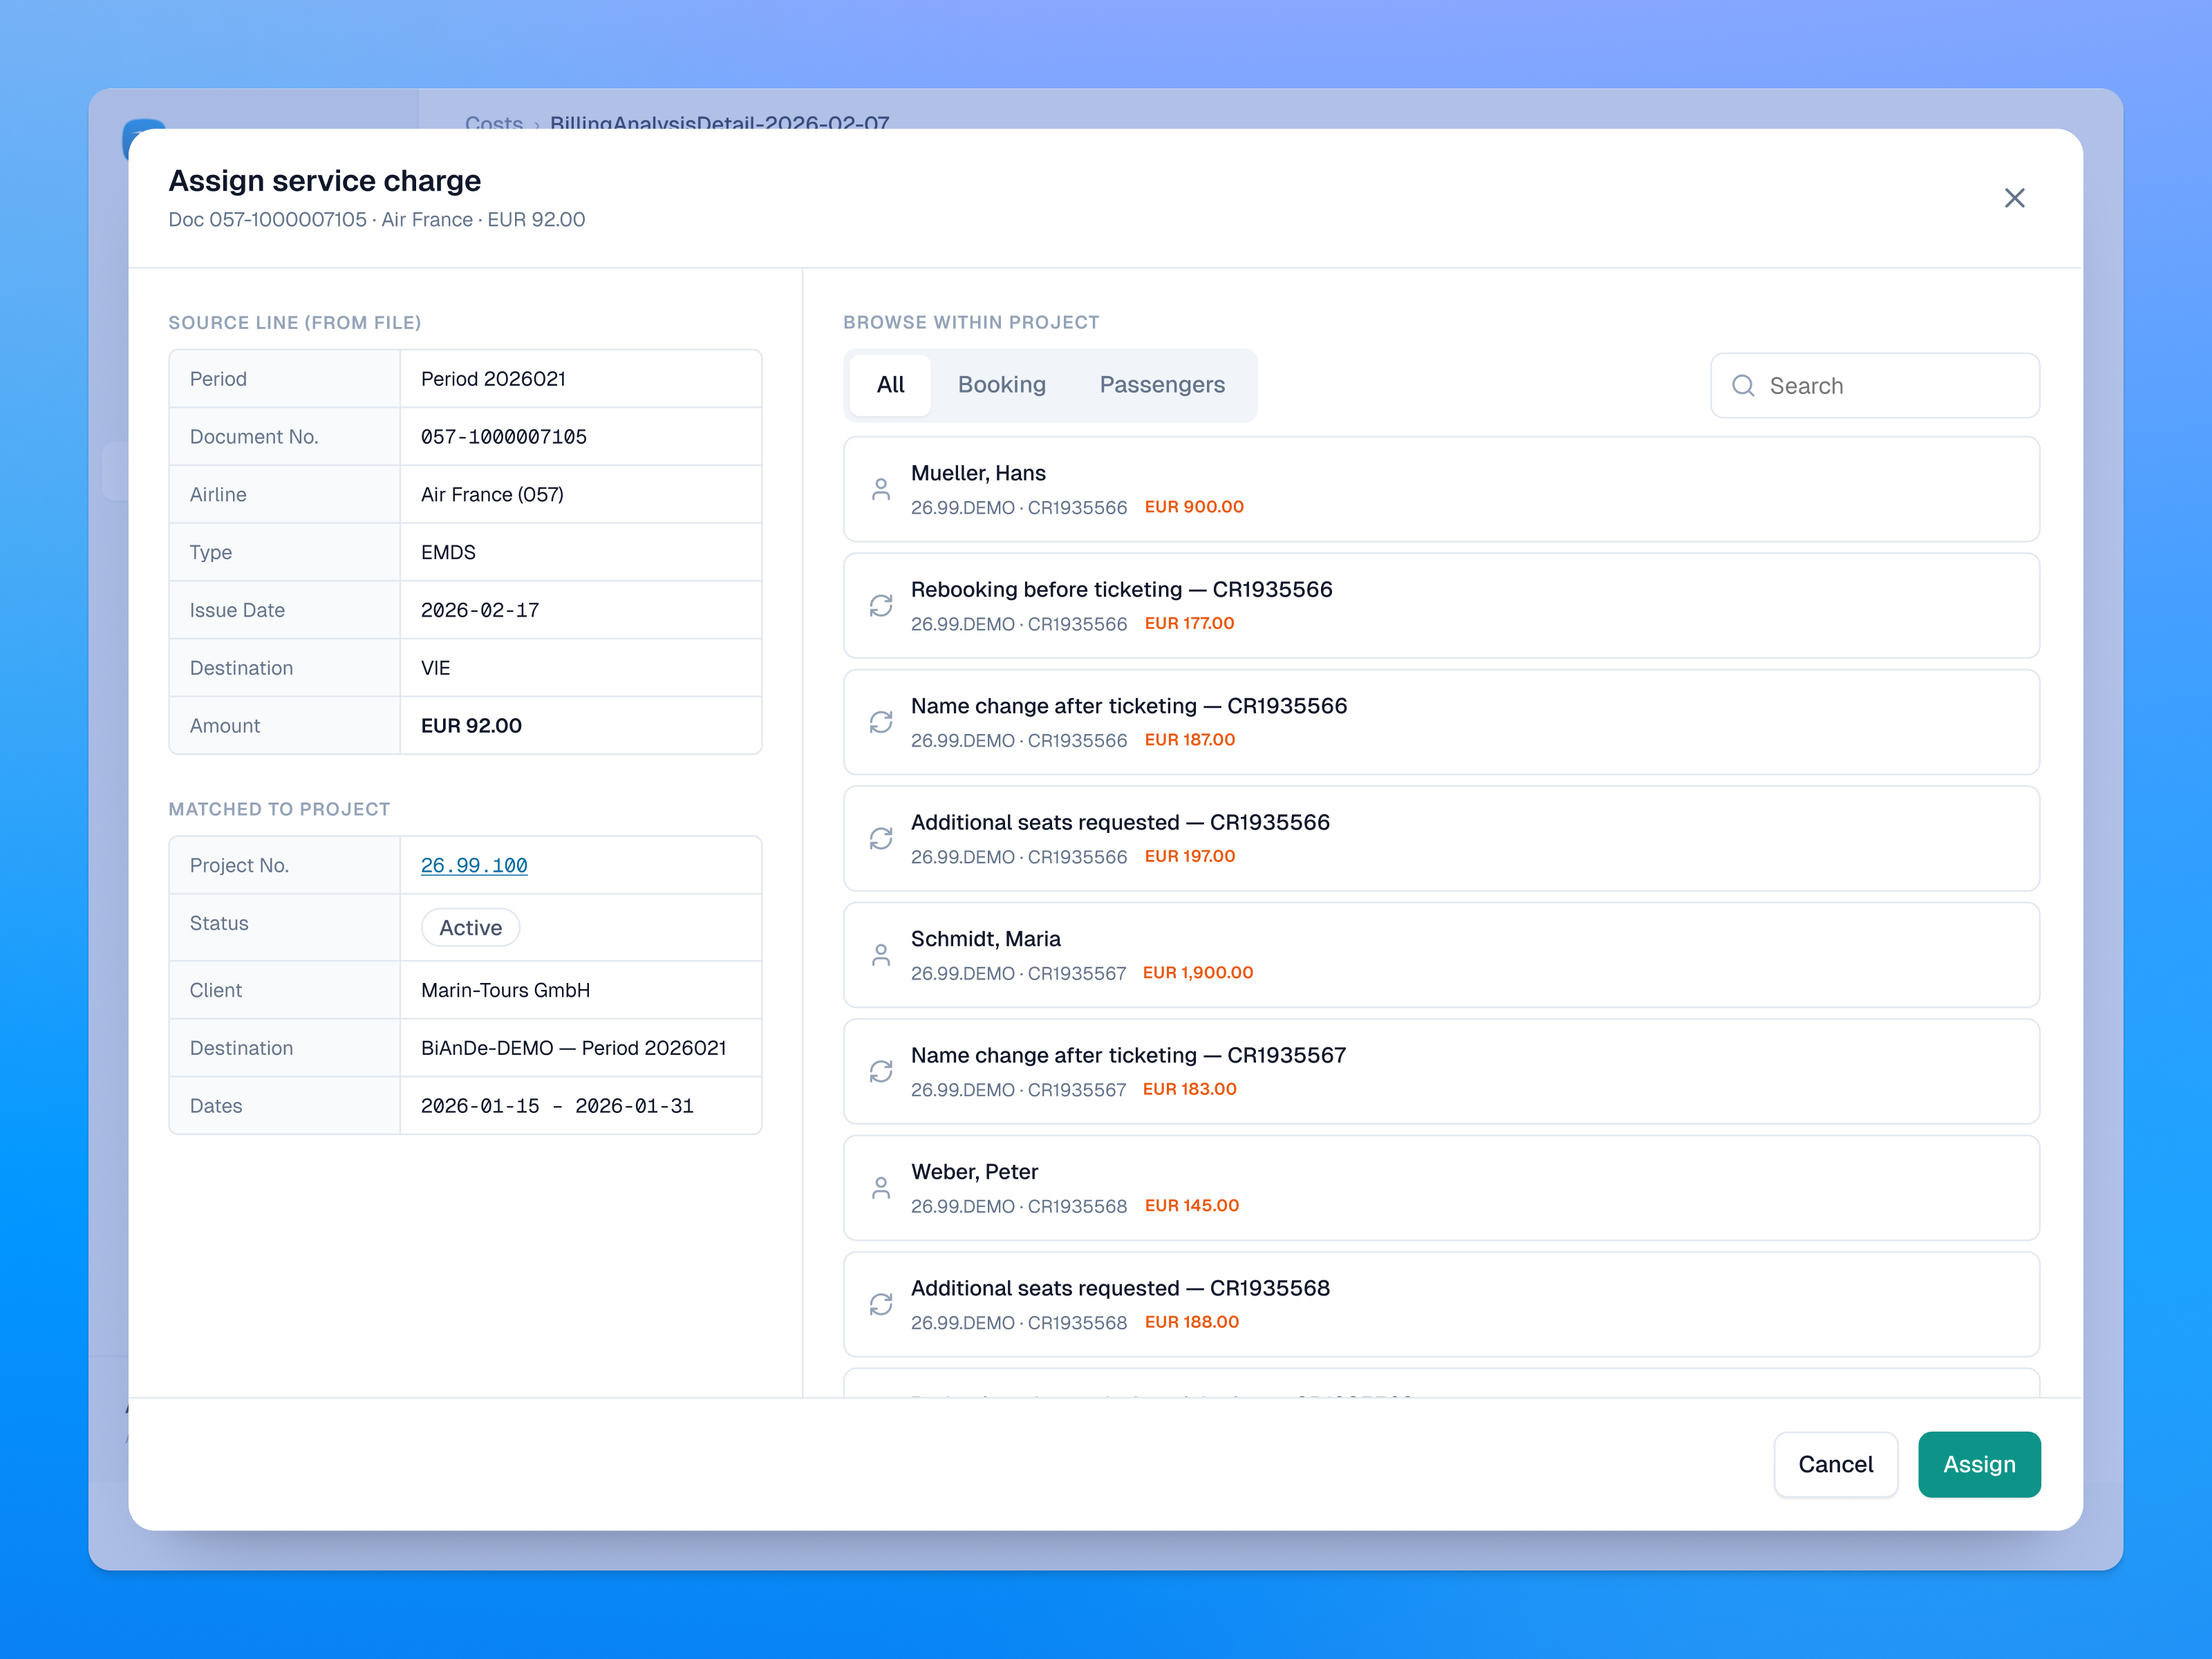The image size is (2212, 1659).
Task: Click the Browse Within Project heading
Action: click(x=971, y=322)
